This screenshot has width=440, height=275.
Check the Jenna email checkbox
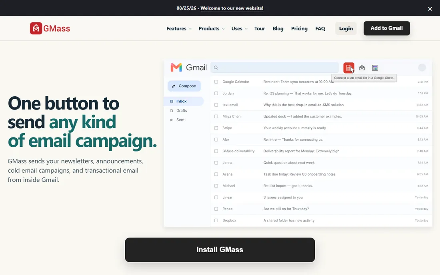[x=216, y=163]
